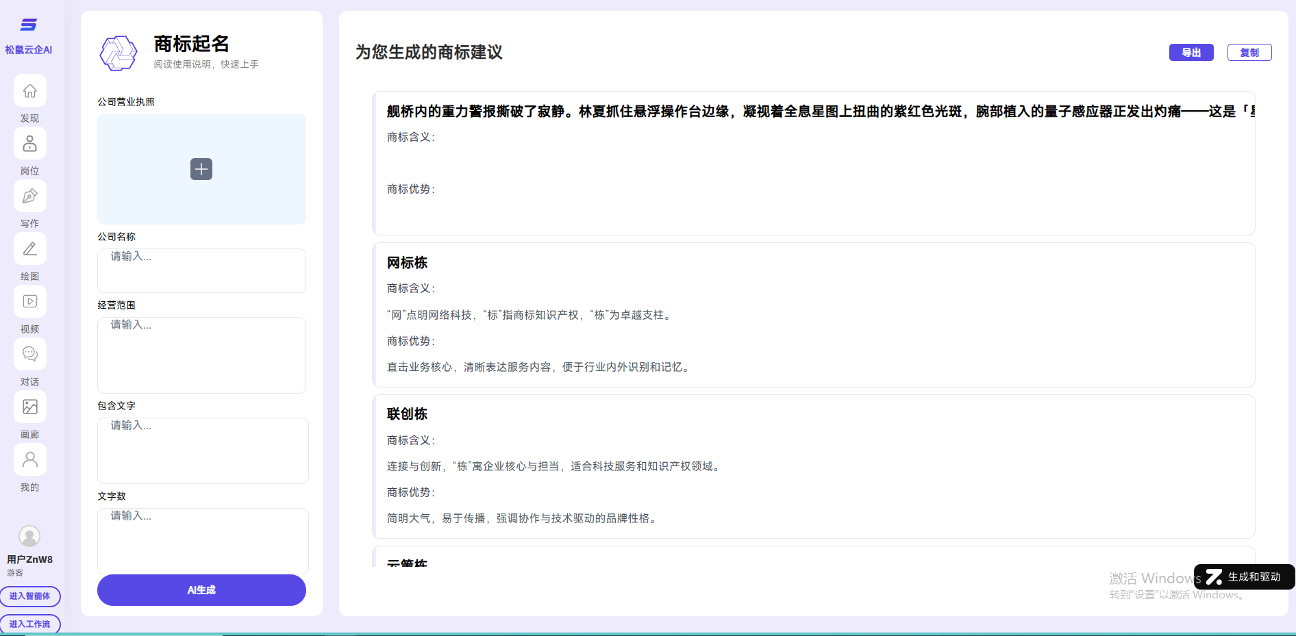This screenshot has height=636, width=1296.
Task: Click the 进入工作流 button
Action: (x=30, y=624)
